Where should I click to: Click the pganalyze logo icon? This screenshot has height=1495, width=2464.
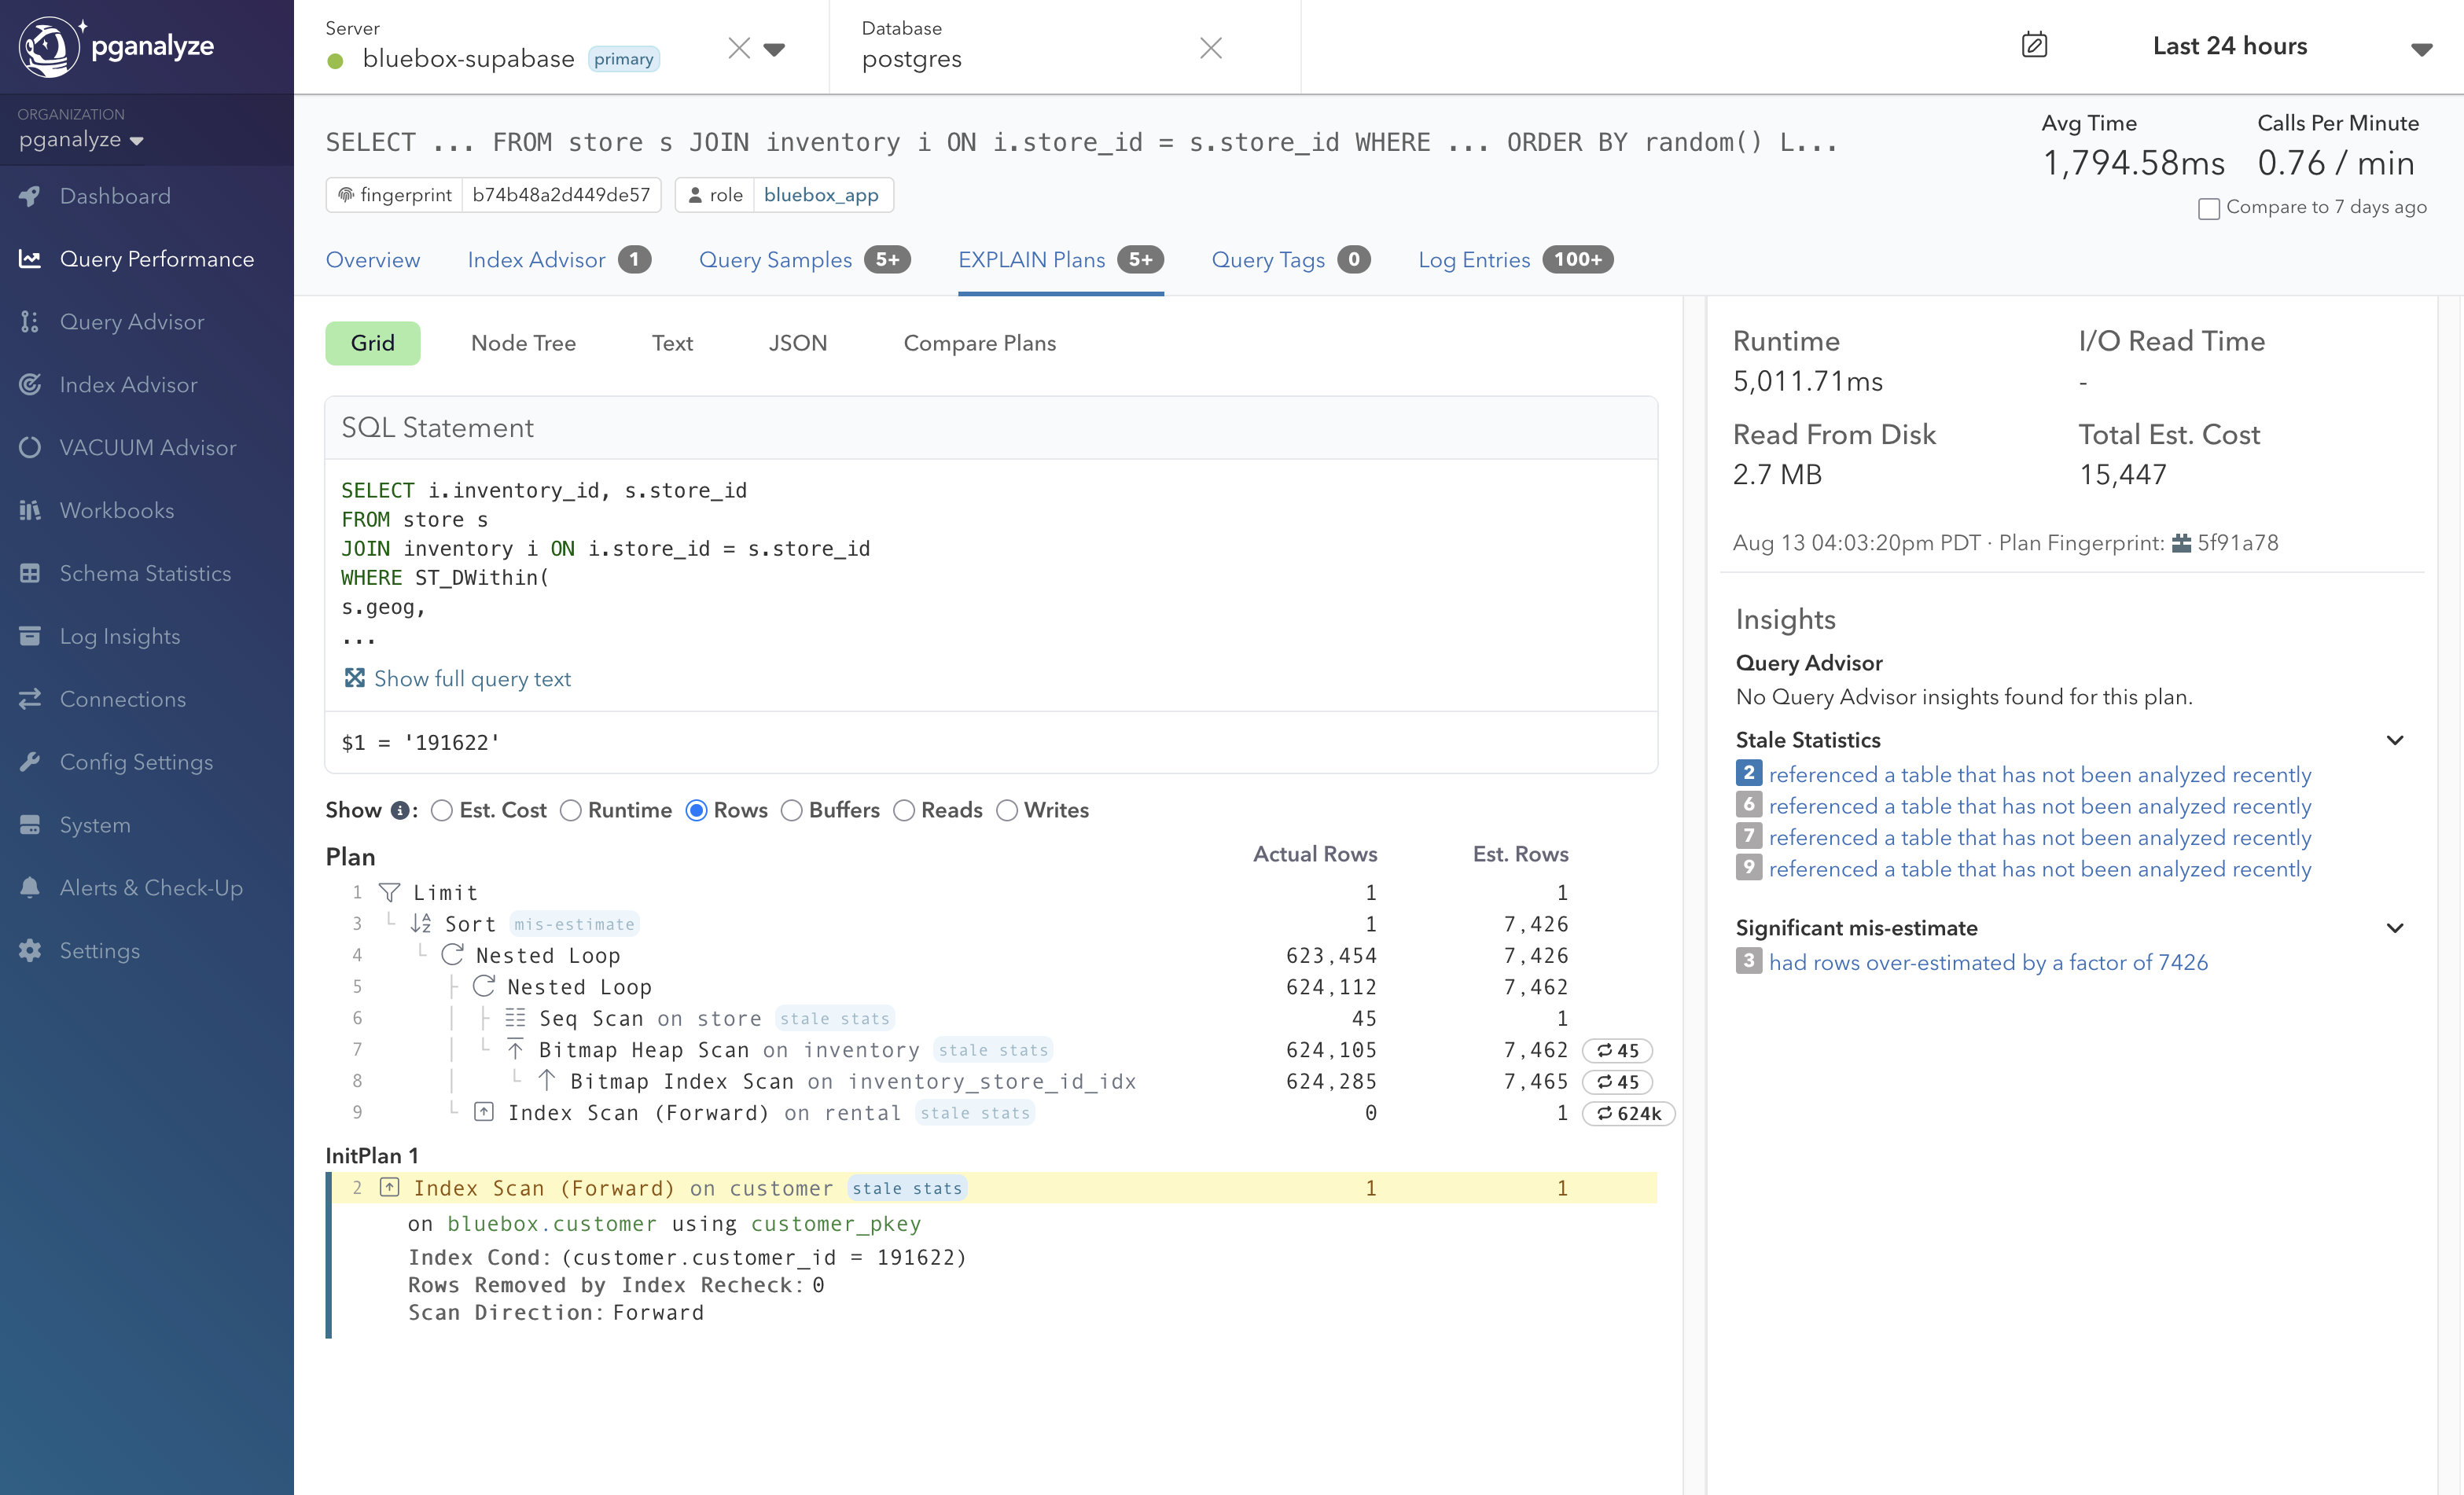point(49,46)
